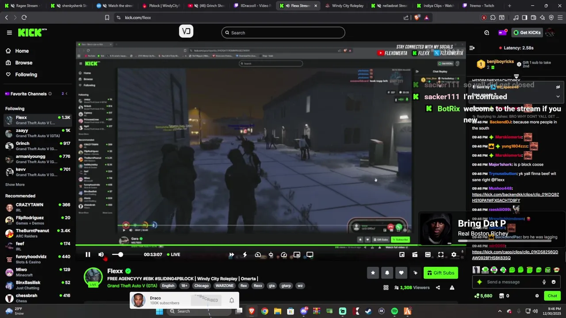Click the lightning bolt icon in player
The width and height of the screenshot is (566, 318).
(x=245, y=254)
